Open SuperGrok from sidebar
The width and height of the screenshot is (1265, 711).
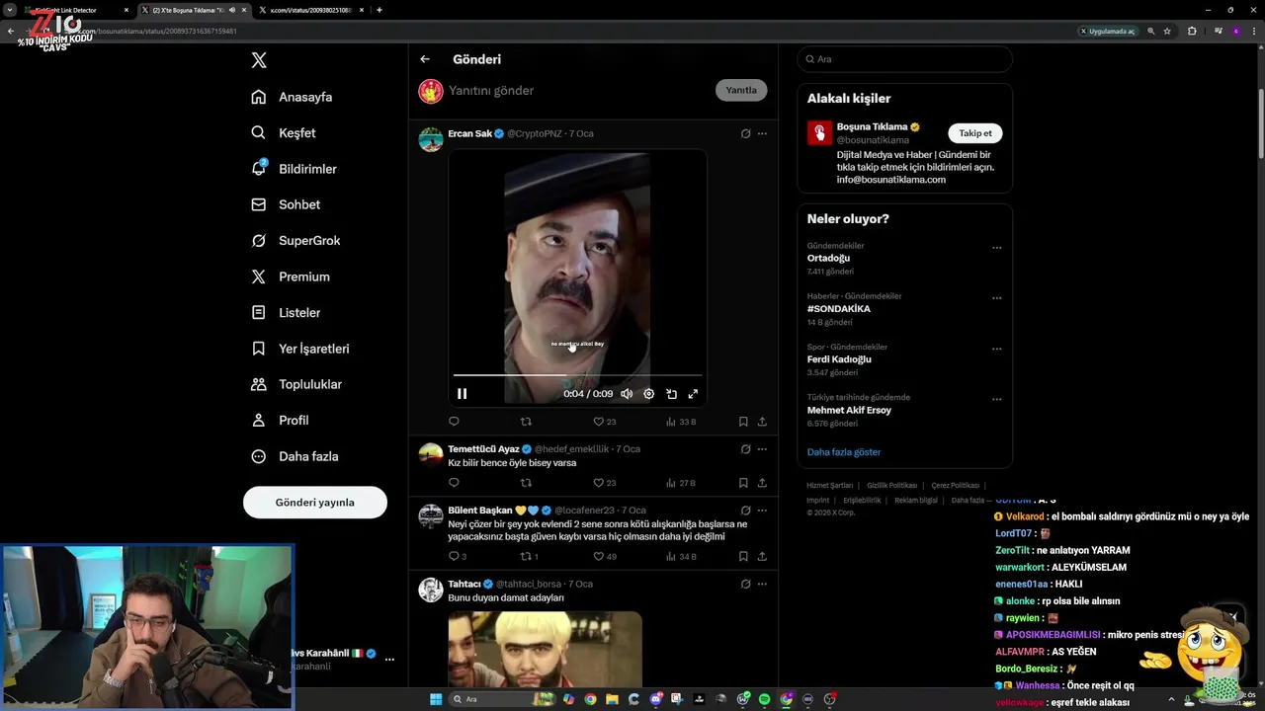(x=295, y=240)
